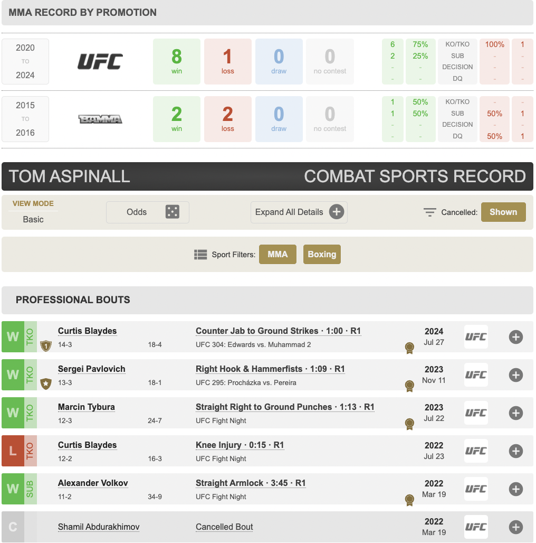Image resolution: width=536 pixels, height=543 pixels.
Task: Switch on the Odds view option
Action: pos(148,212)
